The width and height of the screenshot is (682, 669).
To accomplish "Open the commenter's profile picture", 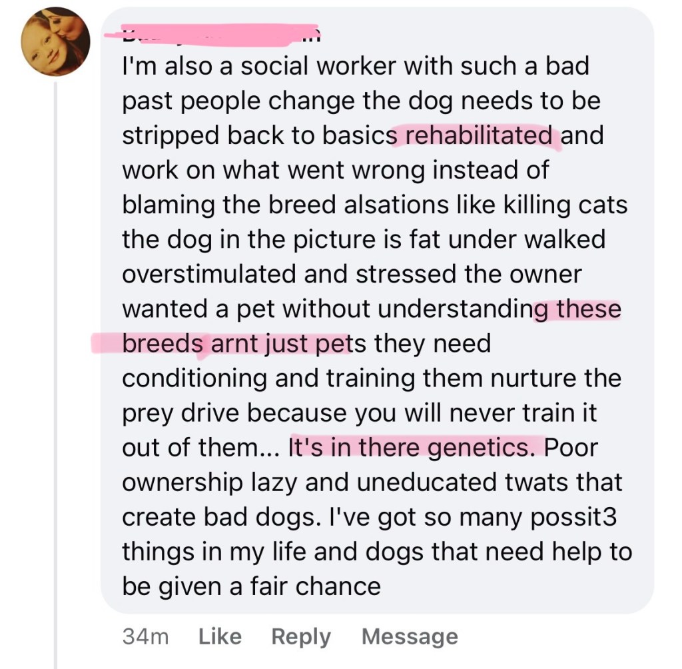I will pos(55,41).
